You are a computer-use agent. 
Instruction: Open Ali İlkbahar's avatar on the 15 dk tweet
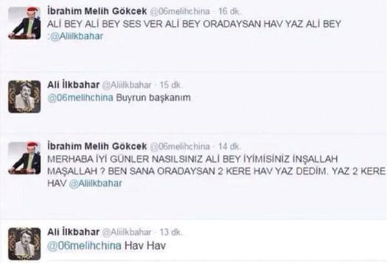(x=25, y=97)
